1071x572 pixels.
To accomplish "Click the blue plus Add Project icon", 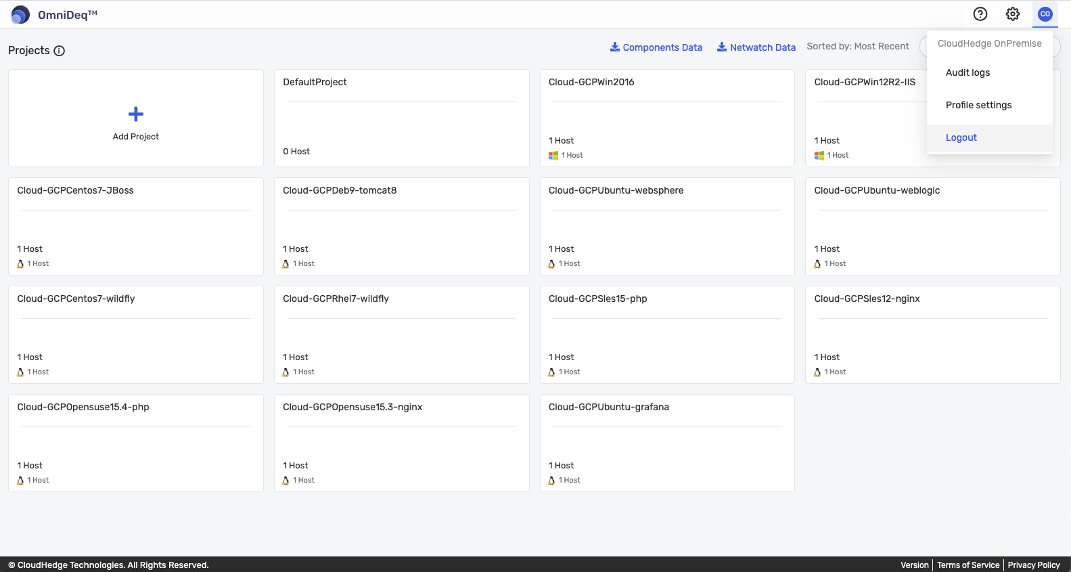I will (x=136, y=114).
